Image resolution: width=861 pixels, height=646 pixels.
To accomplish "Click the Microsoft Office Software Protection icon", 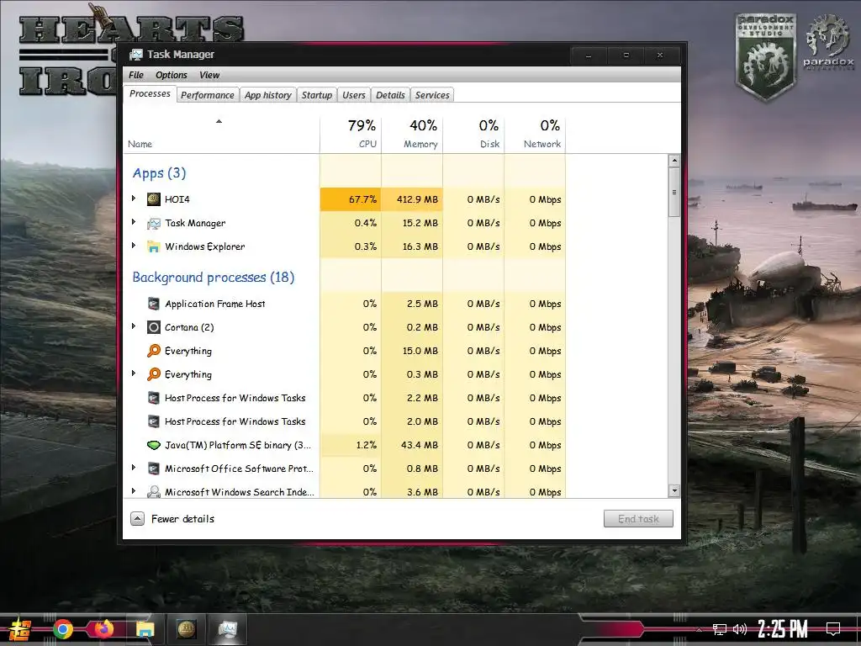I will (154, 469).
